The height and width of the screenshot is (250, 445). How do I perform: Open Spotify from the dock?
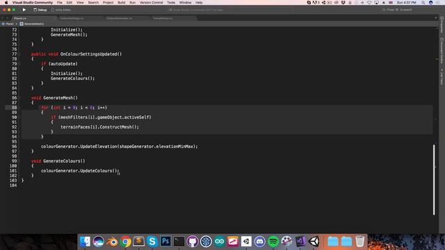pos(273,242)
